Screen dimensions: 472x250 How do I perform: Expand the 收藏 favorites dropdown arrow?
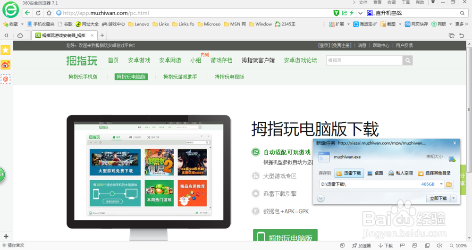click(x=22, y=24)
